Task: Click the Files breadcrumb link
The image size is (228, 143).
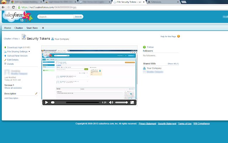Action: [x=15, y=39]
